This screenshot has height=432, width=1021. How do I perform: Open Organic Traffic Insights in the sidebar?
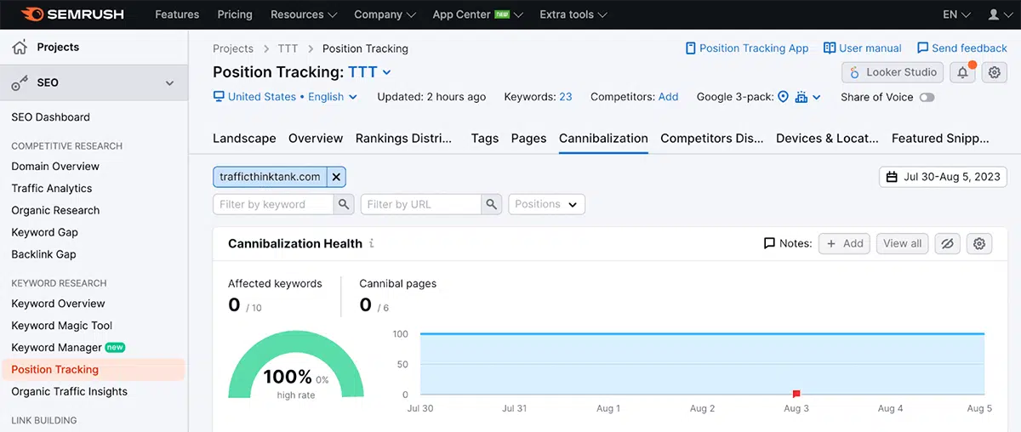(70, 392)
